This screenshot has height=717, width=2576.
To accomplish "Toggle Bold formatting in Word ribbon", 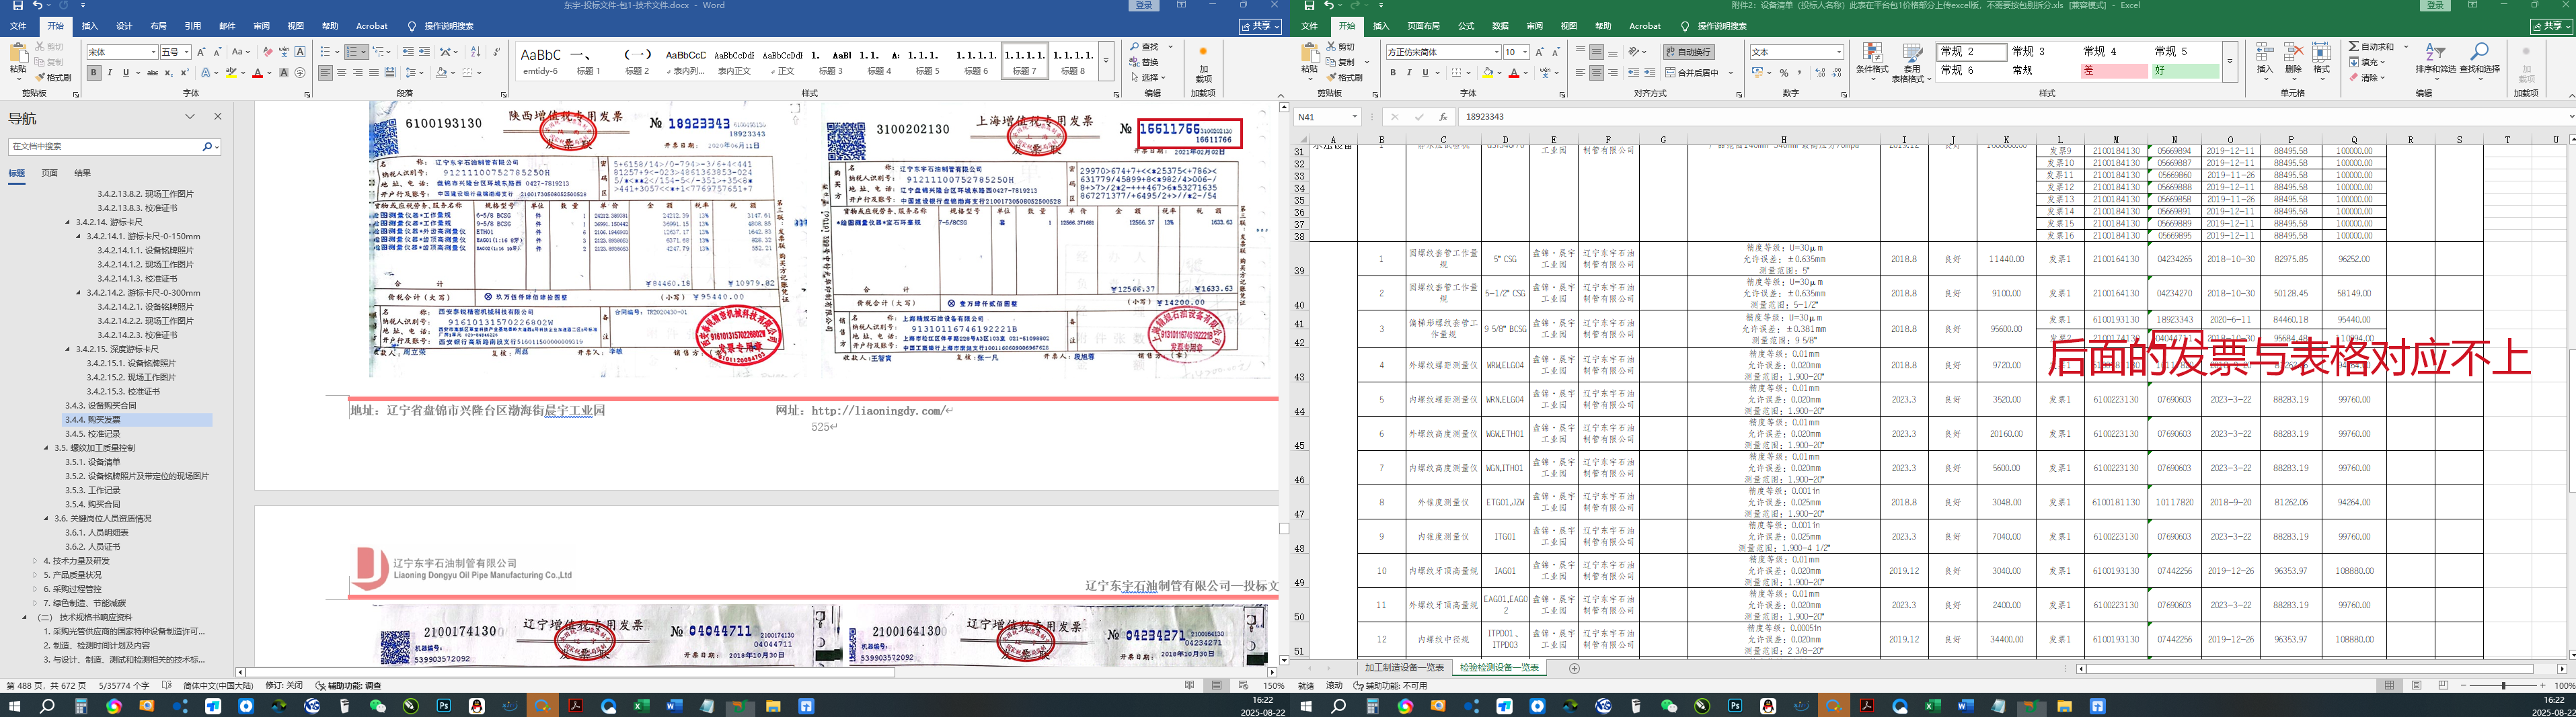I will pos(93,73).
